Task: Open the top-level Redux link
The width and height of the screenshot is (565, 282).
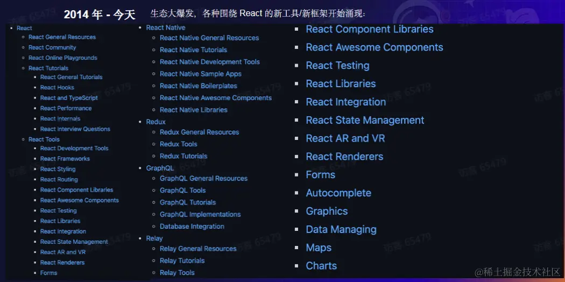Action: [x=156, y=122]
